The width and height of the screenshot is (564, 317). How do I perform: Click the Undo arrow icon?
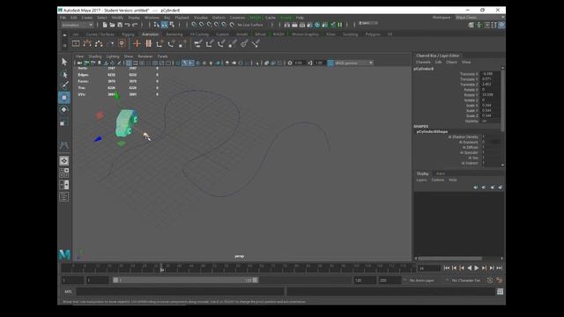coord(127,25)
